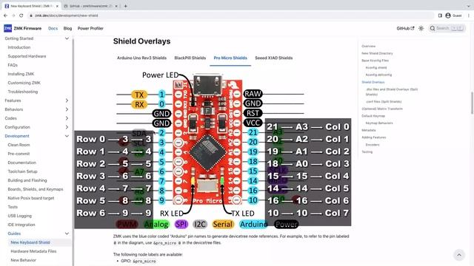Open Troubleshooting in the sidebar
The width and height of the screenshot is (474, 266).
click(x=23, y=92)
